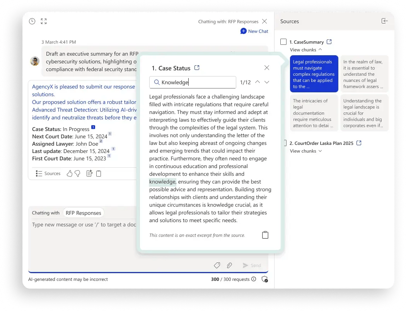Open CaseSummary in a new window
This screenshot has width=406, height=311.
[329, 41]
